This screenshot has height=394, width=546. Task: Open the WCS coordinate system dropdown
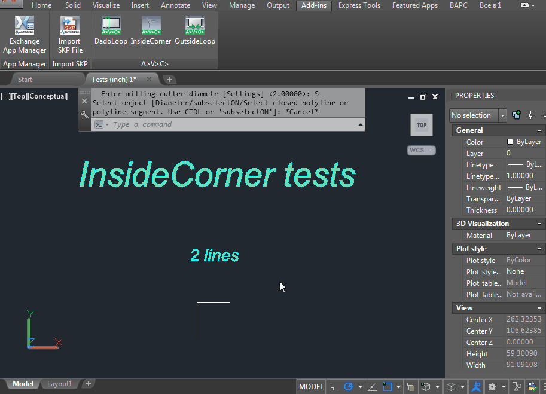[422, 150]
